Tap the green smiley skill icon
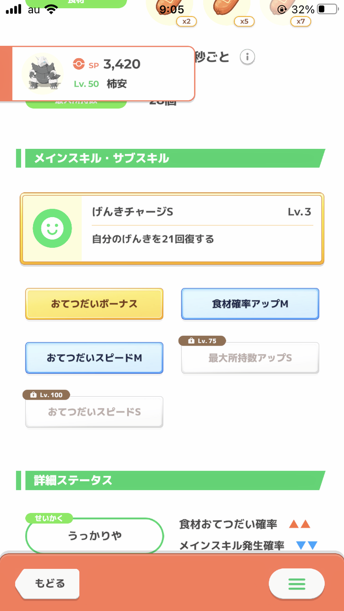 pos(52,228)
